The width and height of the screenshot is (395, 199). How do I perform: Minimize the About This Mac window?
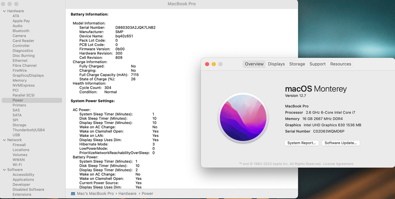pos(214,64)
